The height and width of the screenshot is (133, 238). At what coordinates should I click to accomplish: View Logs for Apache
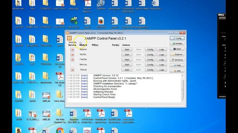(x=162, y=50)
